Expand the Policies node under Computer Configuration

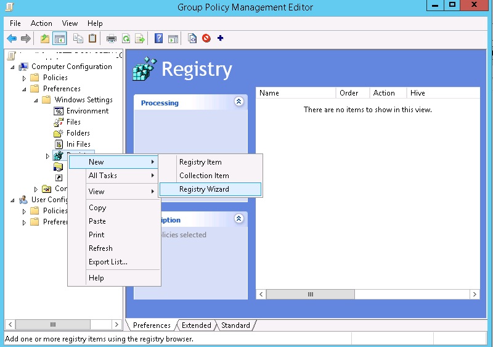click(25, 78)
